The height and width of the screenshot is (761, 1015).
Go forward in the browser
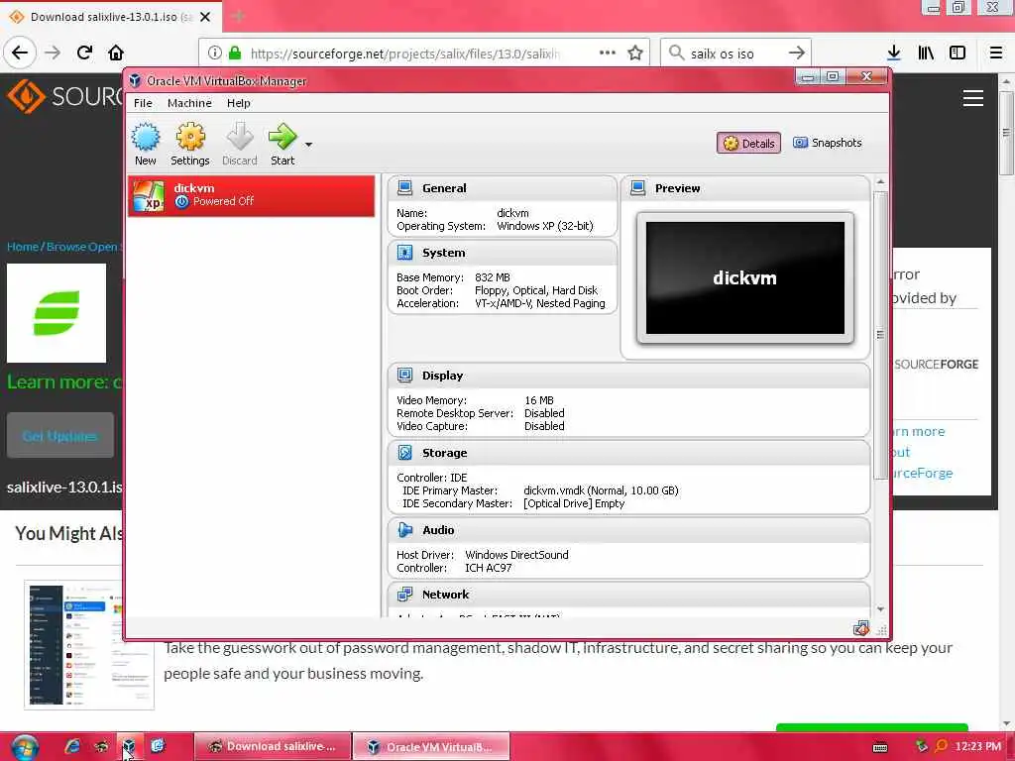53,53
